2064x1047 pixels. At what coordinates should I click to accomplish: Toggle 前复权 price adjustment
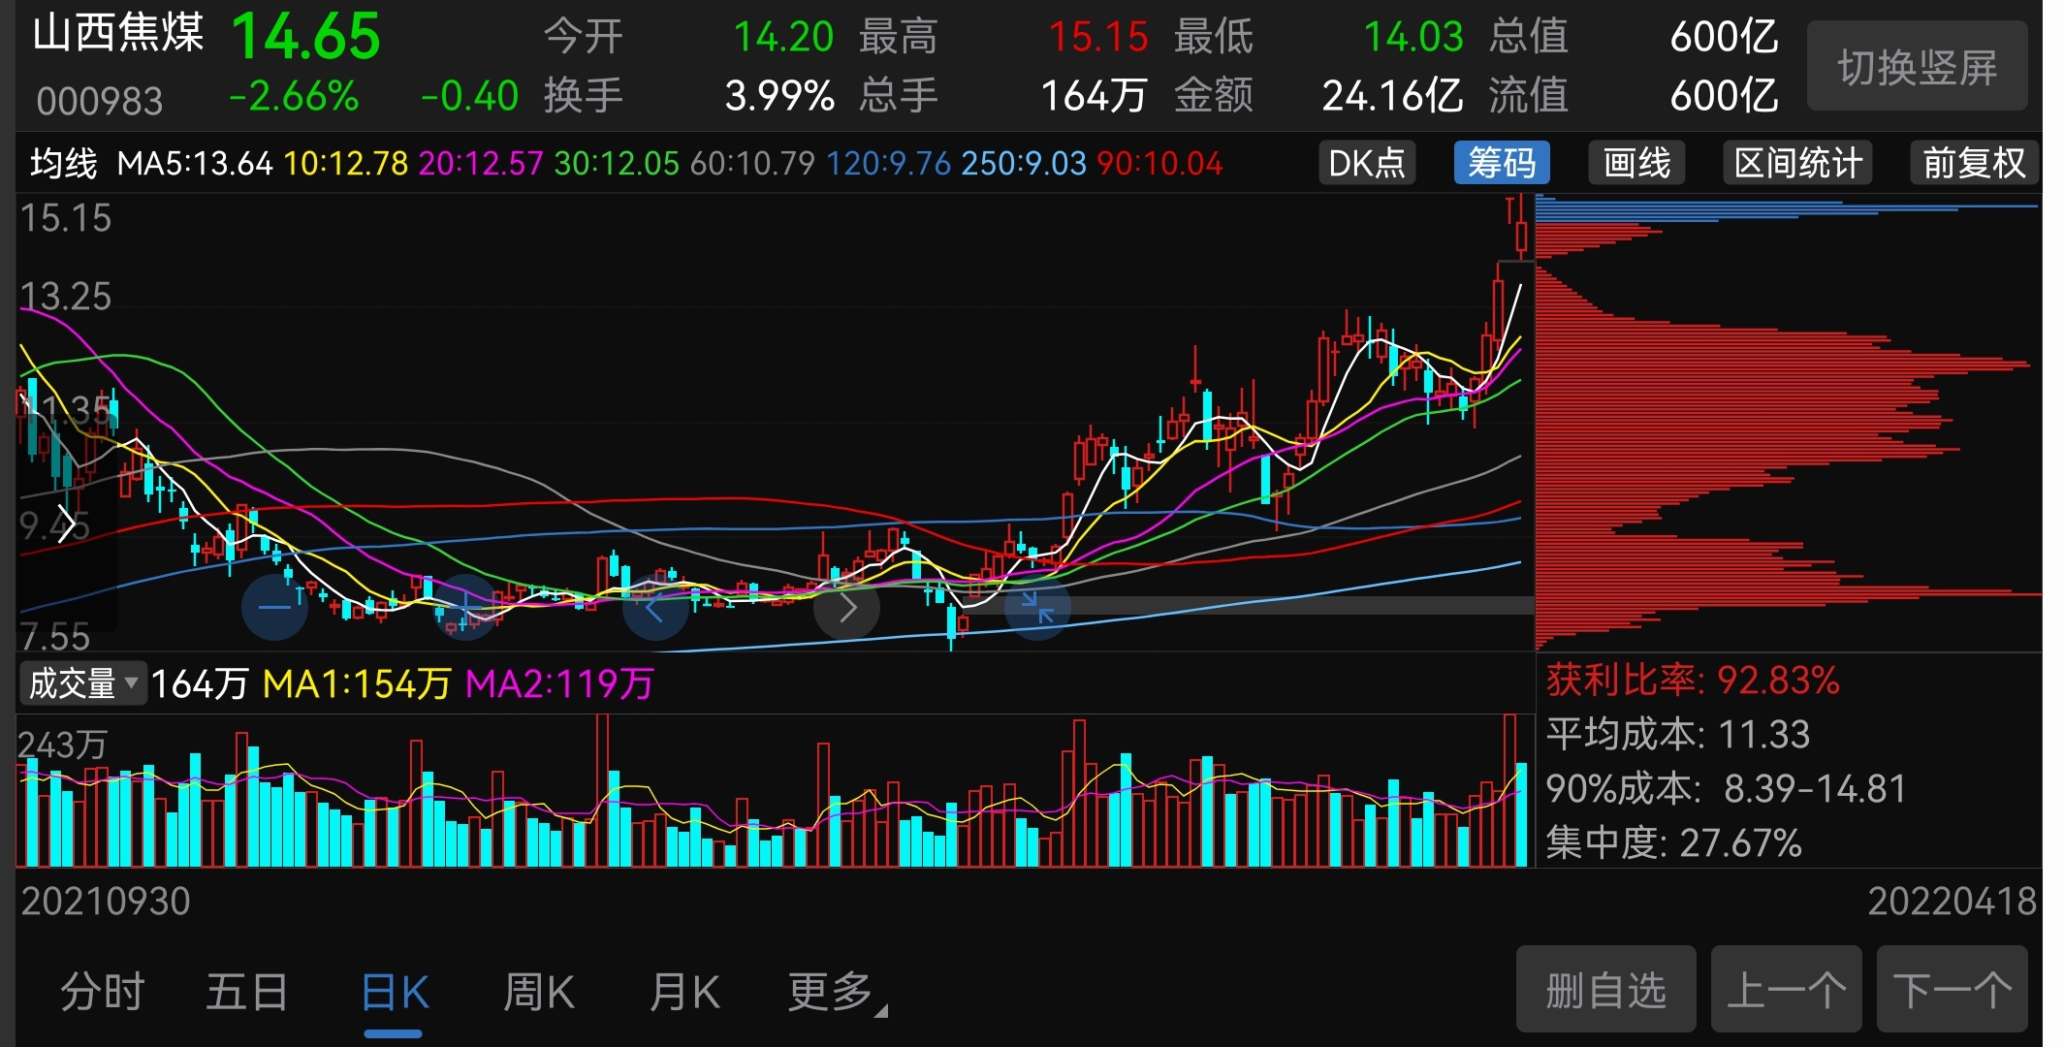pos(1974,163)
